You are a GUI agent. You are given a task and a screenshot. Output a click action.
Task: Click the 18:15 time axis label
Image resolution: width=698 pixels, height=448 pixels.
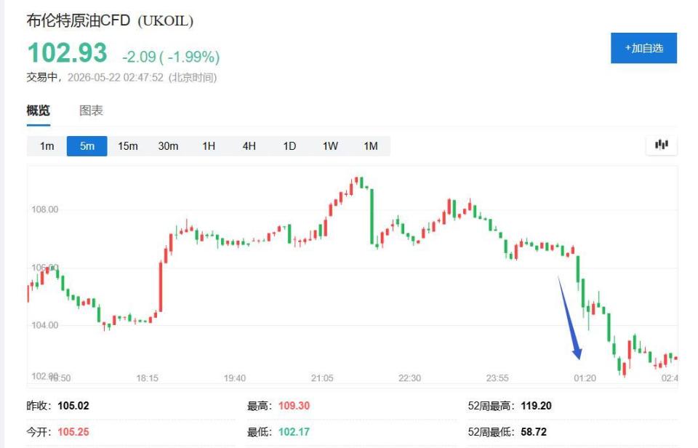click(148, 378)
